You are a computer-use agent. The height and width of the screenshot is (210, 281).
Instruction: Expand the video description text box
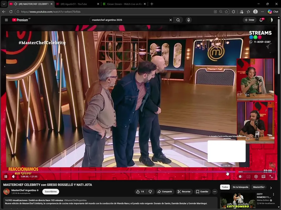pos(110,203)
